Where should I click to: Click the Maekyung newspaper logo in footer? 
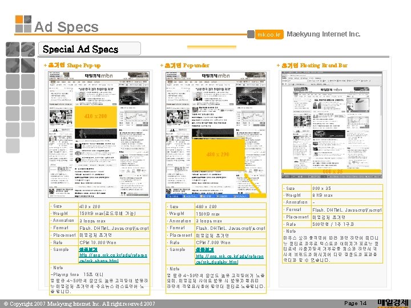[393, 303]
